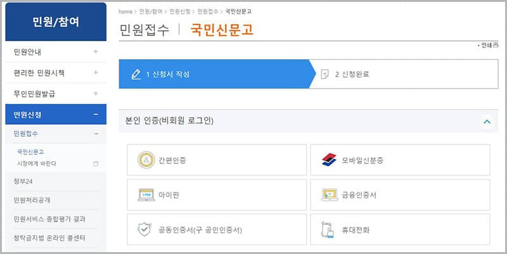The height and width of the screenshot is (254, 507).
Task: Click the new-window icon beside 시장에게 바란다
Action: point(96,163)
